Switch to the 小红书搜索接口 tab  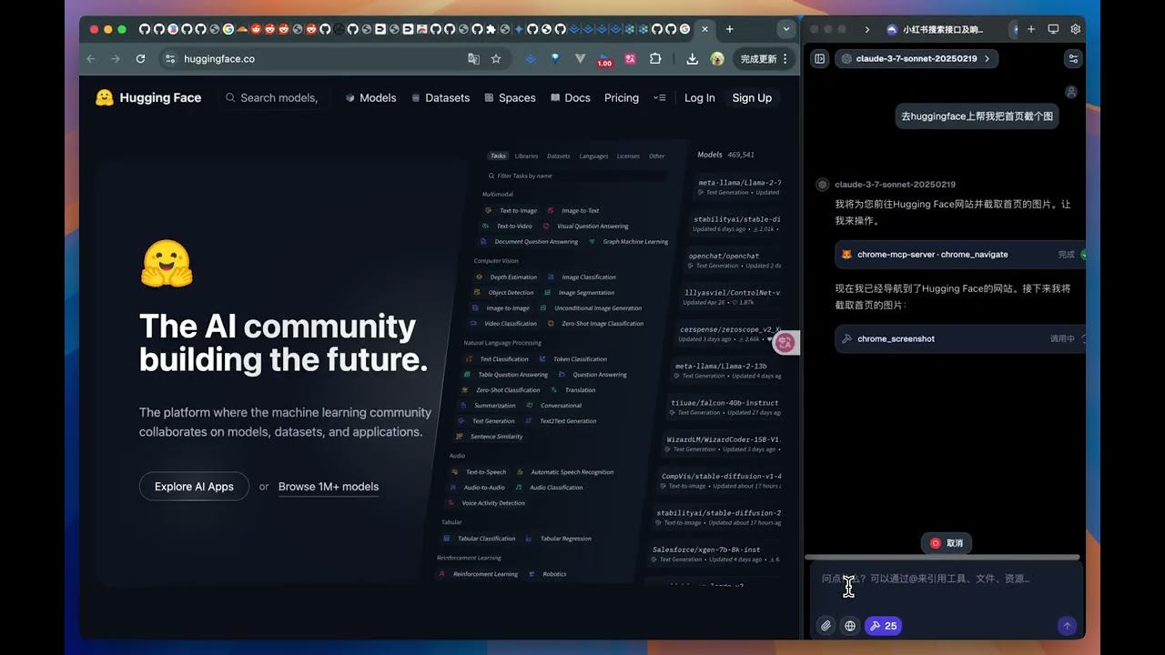click(935, 29)
